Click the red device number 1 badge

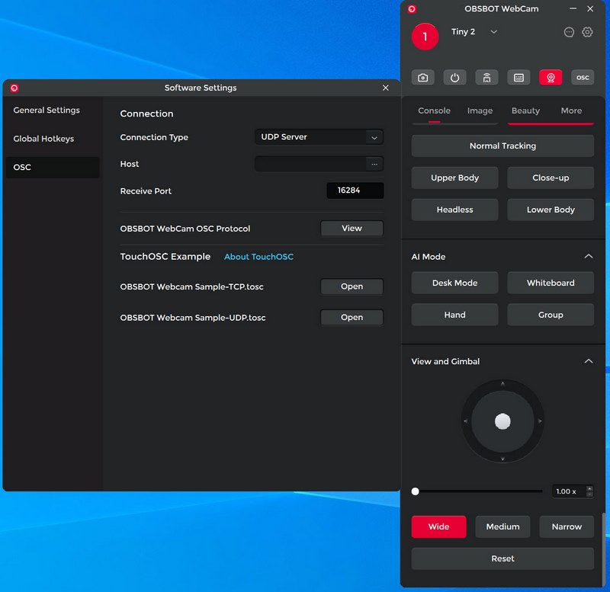click(425, 37)
